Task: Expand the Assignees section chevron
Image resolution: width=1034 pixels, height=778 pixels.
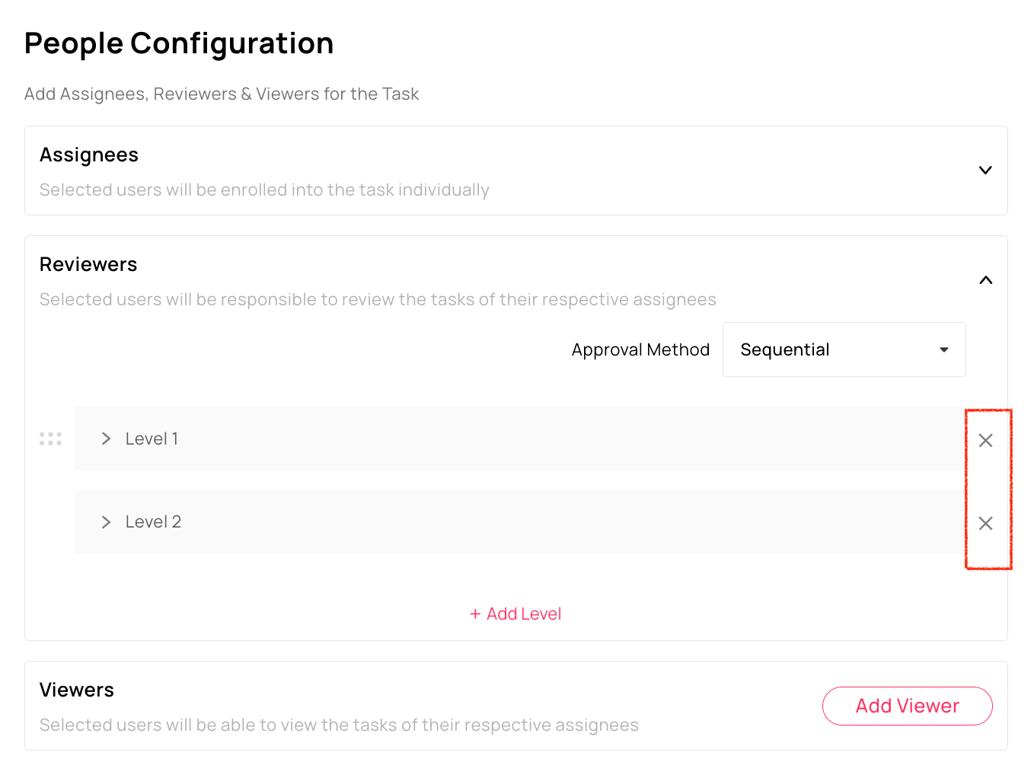Action: pos(985,170)
